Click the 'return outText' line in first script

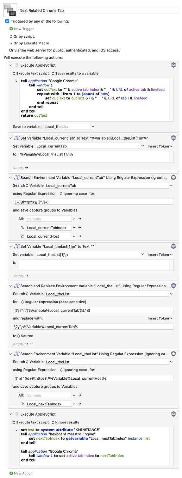click(x=34, y=115)
